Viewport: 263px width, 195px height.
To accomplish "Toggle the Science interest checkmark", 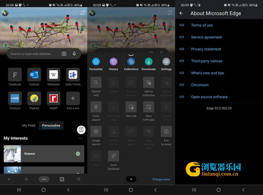I will [x=78, y=154].
